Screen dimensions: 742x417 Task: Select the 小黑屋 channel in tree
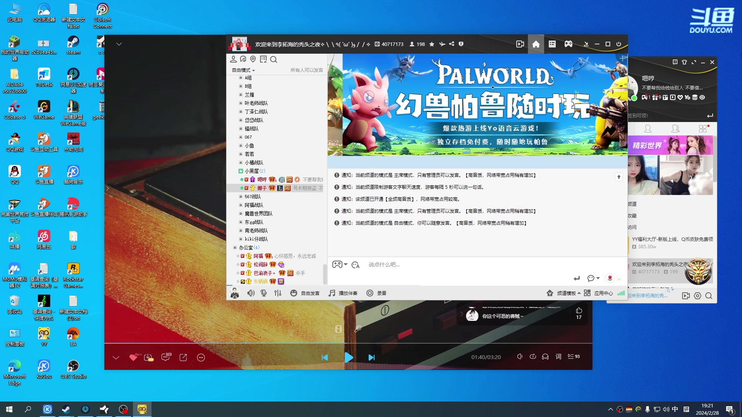(252, 171)
